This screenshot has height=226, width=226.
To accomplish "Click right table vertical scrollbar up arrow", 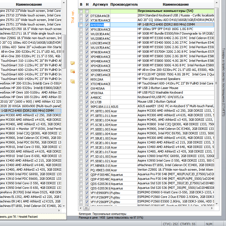I will (x=216, y=3).
